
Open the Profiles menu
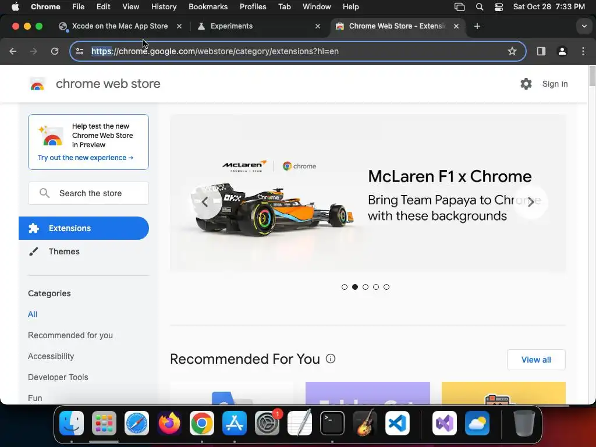(253, 6)
